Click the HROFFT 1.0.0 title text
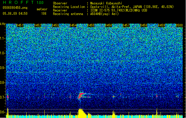The width and height of the screenshot is (186, 118). (x=23, y=2)
